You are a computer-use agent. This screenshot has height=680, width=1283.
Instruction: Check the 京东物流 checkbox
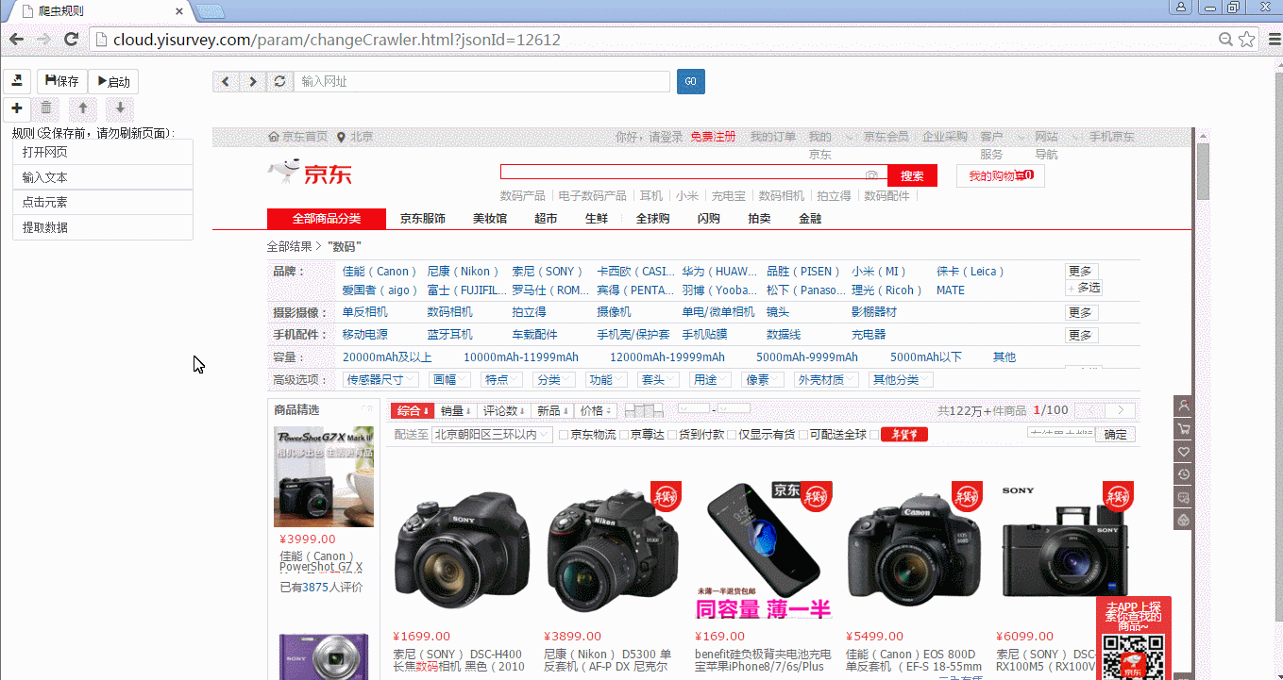click(x=564, y=435)
